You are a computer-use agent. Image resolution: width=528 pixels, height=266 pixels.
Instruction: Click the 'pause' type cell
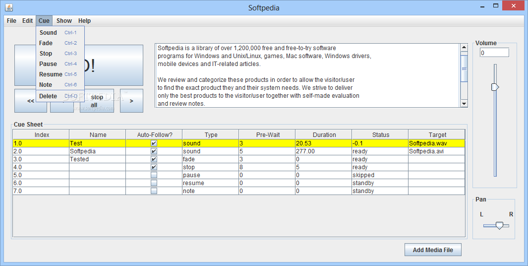click(x=211, y=175)
